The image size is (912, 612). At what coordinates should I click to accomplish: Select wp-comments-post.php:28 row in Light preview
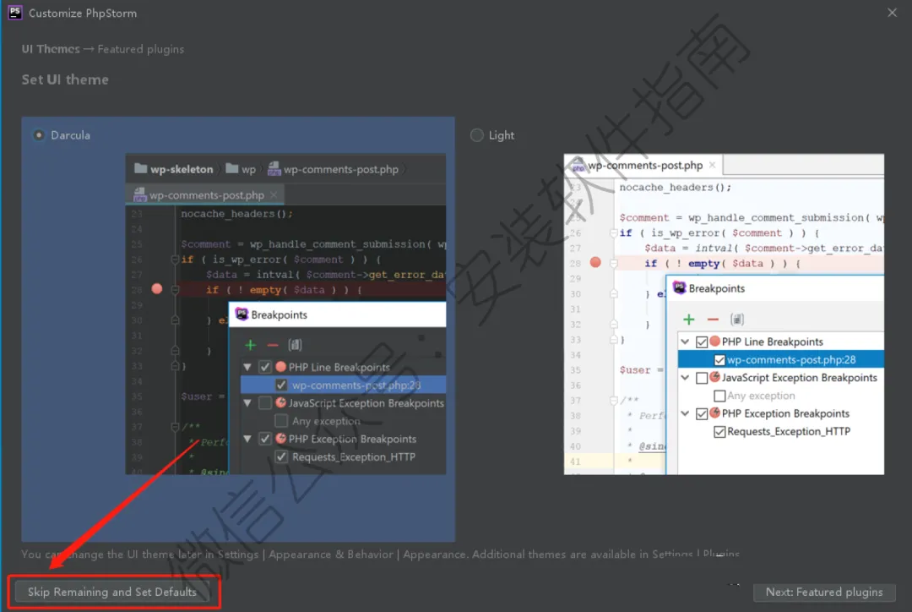[x=780, y=359]
